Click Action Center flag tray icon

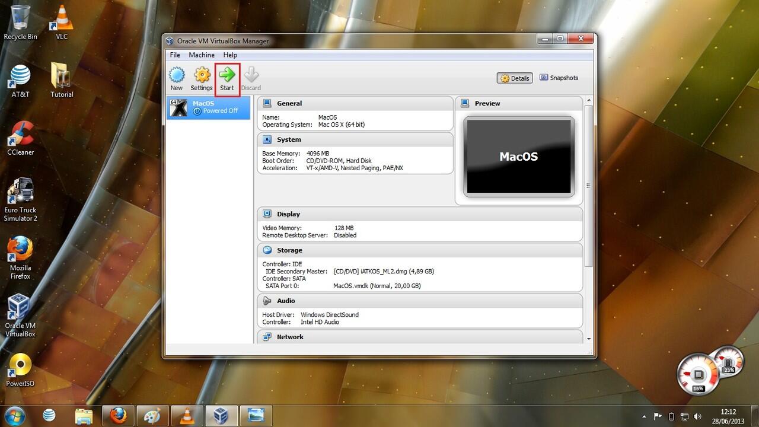pyautogui.click(x=658, y=416)
